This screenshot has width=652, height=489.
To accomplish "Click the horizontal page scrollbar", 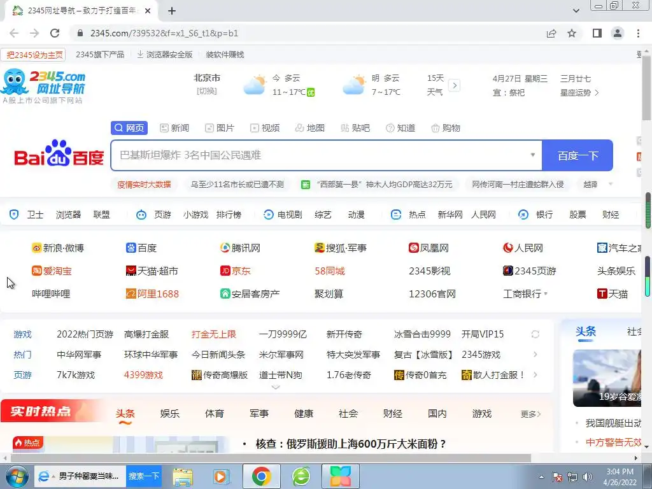I will tap(270, 458).
